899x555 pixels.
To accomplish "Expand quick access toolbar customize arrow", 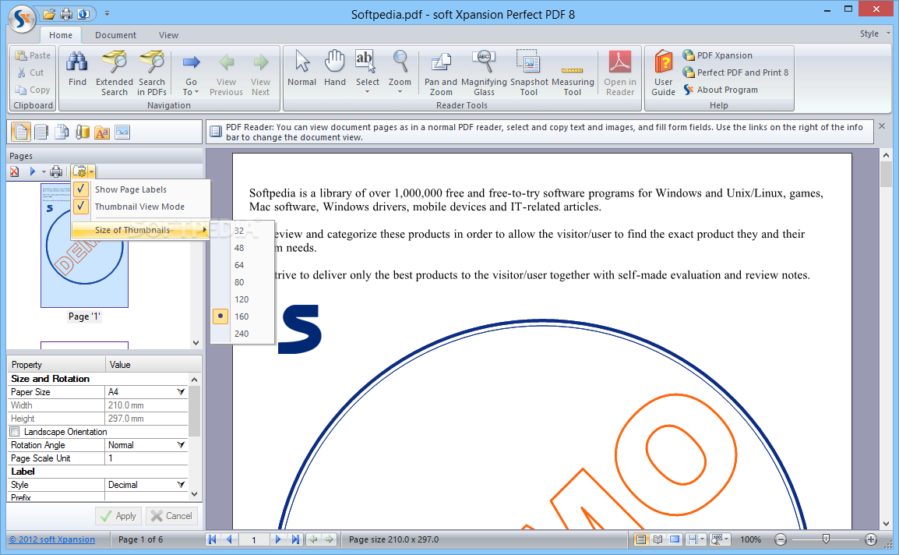I will (107, 14).
